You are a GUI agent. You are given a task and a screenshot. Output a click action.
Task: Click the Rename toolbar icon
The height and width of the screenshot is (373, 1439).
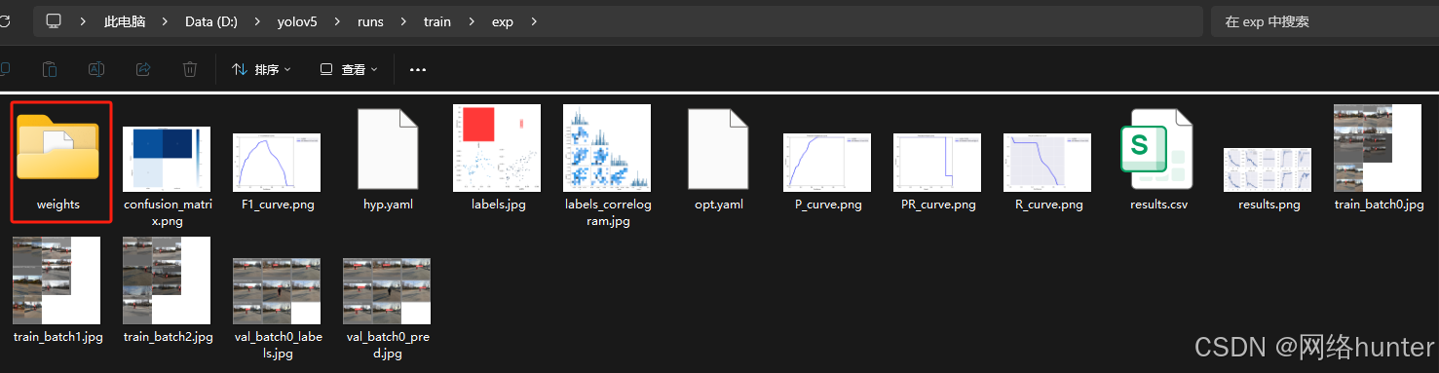[x=96, y=69]
